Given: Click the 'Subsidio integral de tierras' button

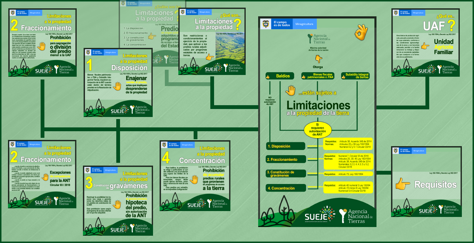Looking at the screenshot, I should (x=355, y=76).
